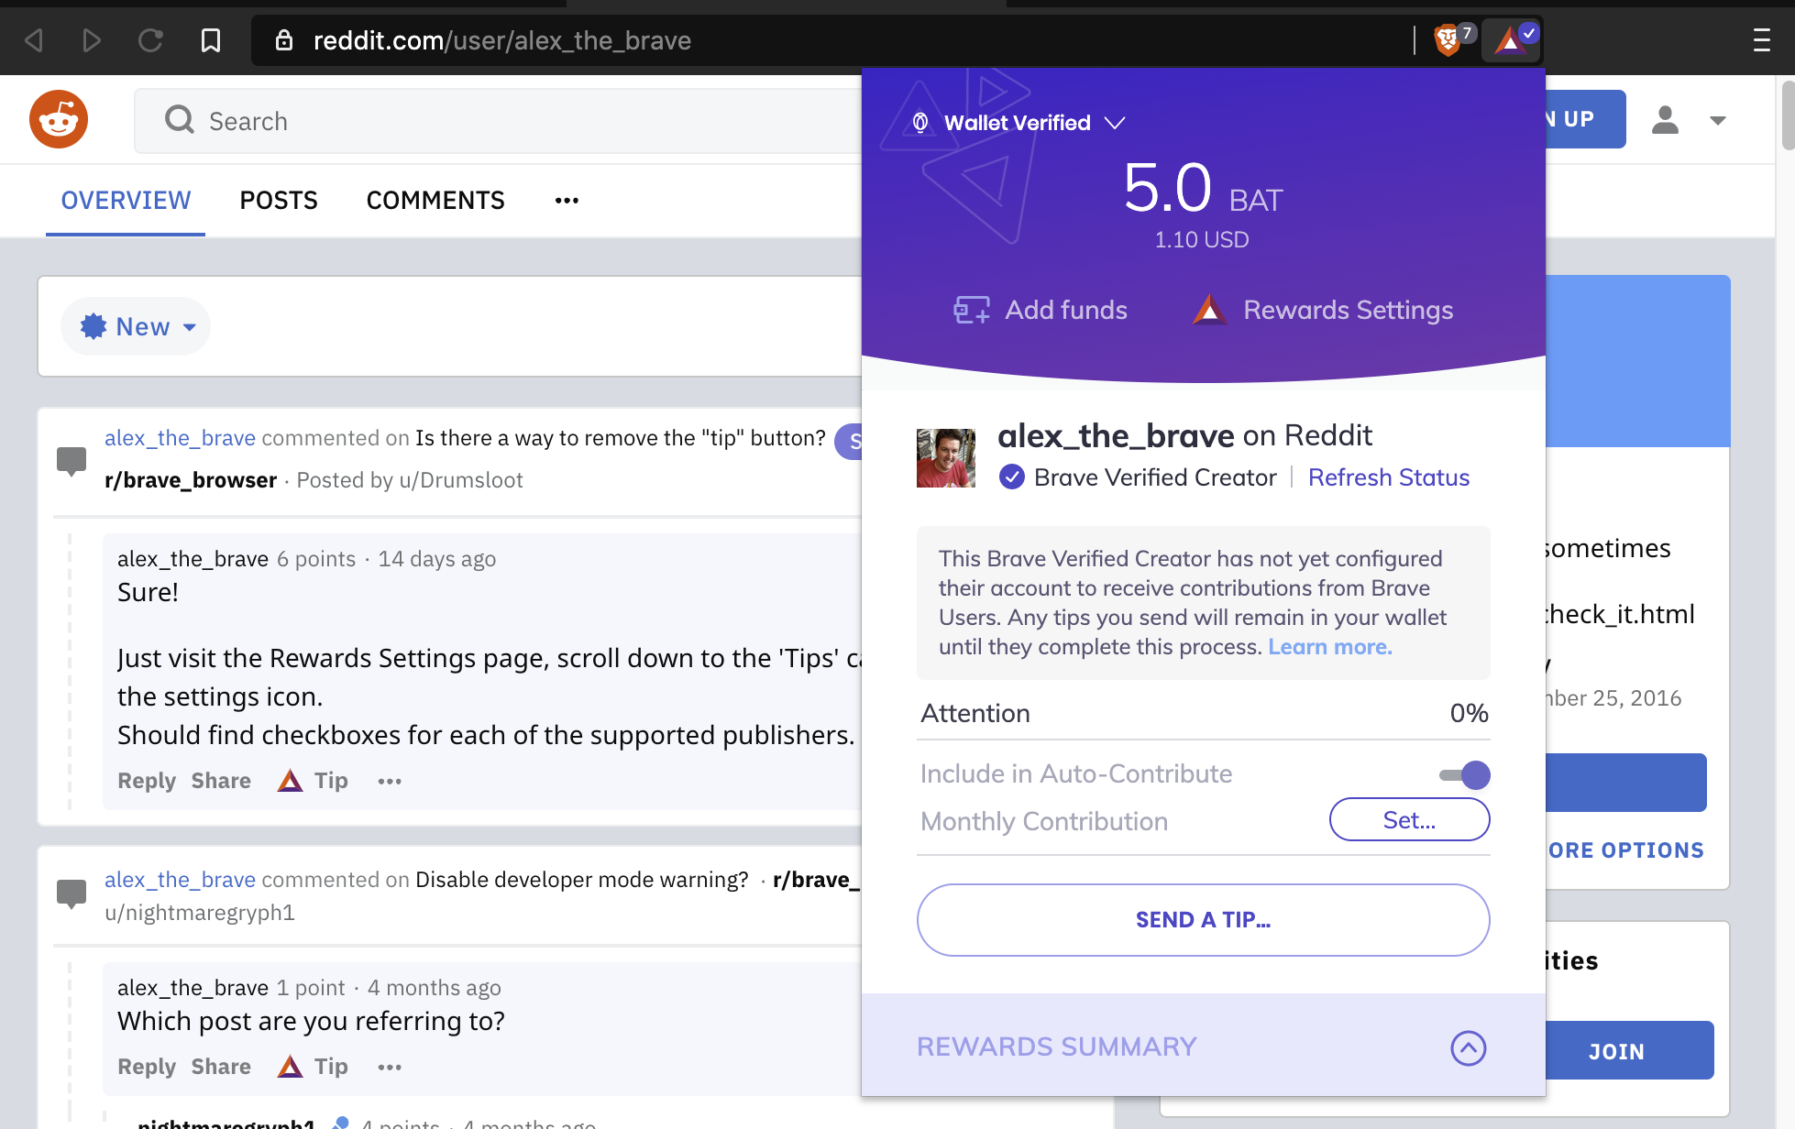Open 'Disable developer mode warning?' post
Viewport: 1795px width, 1129px height.
point(582,880)
